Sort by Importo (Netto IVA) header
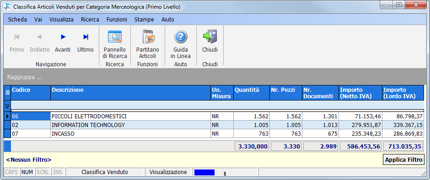430x180 pixels. tap(360, 93)
